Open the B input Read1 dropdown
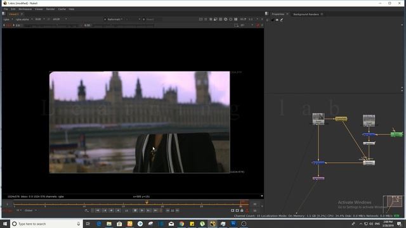Screen dimensions: 406x228 click(153, 19)
